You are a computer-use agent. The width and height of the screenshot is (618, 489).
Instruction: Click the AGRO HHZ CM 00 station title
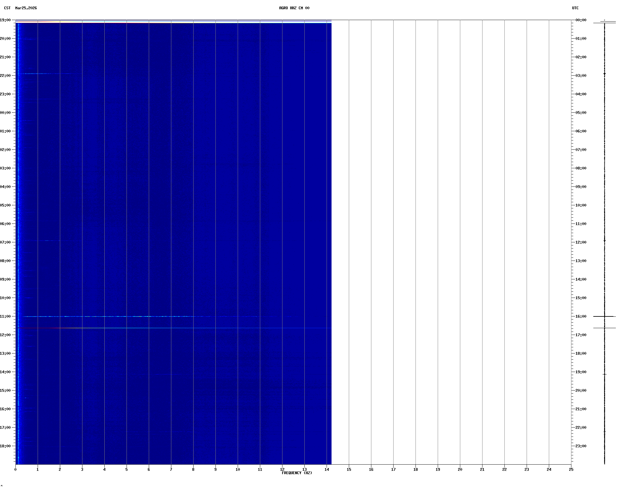[294, 8]
